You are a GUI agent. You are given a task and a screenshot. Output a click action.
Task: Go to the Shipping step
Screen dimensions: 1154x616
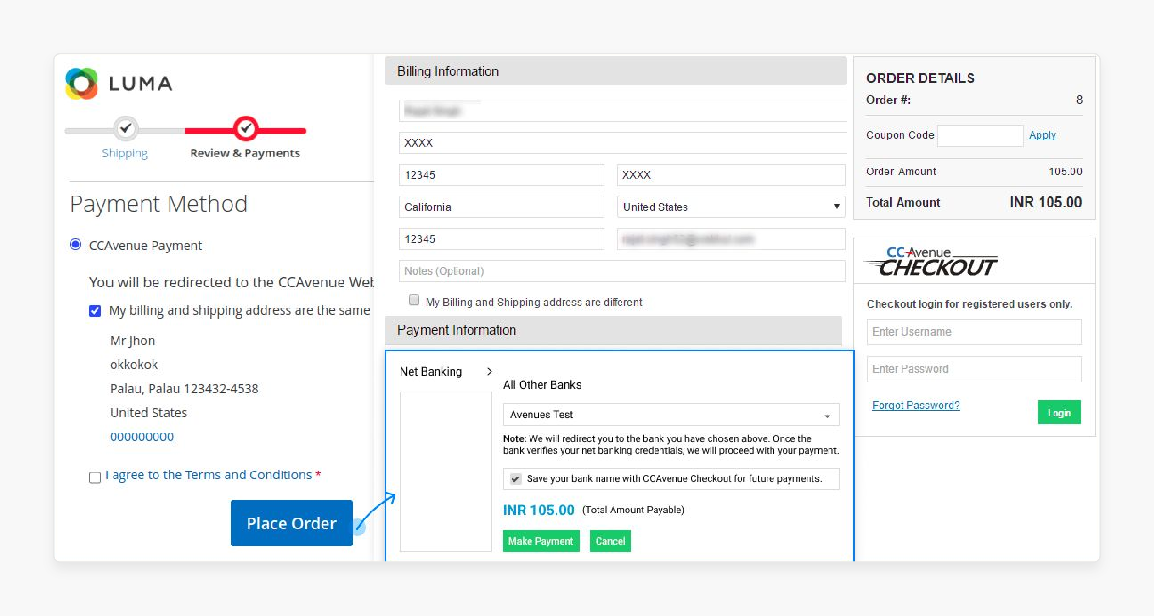[125, 153]
